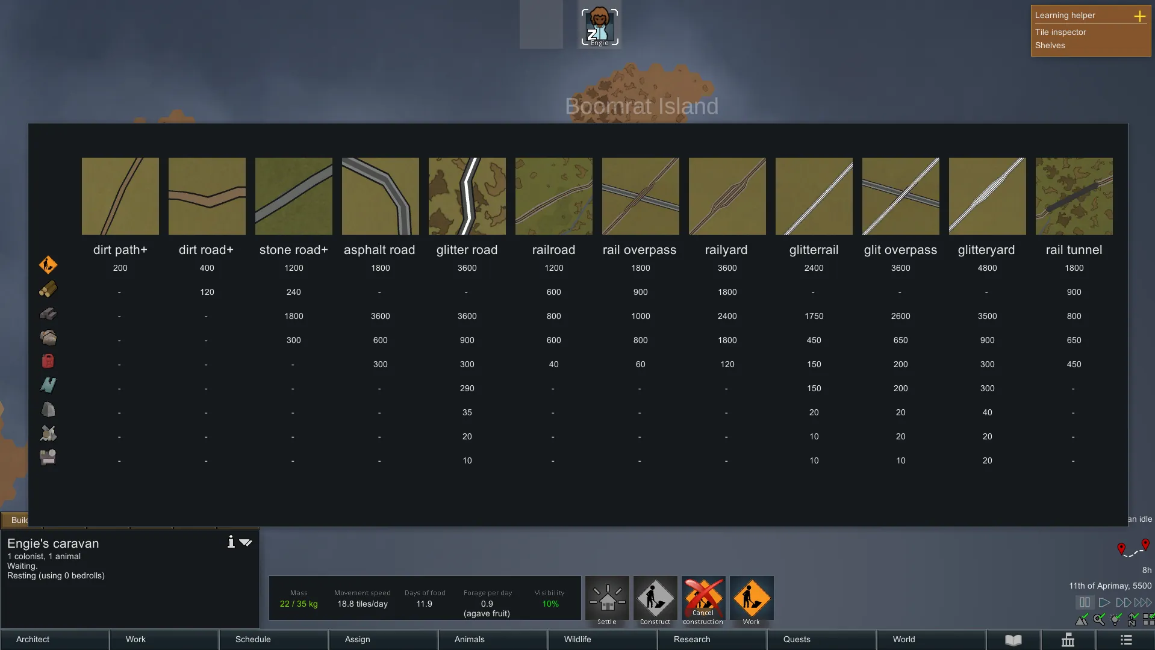Image resolution: width=1155 pixels, height=650 pixels.
Task: Open the info card for Engie's caravan
Action: (x=231, y=542)
